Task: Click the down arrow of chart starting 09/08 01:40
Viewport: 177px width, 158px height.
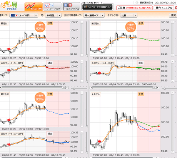Action: coord(82,152)
